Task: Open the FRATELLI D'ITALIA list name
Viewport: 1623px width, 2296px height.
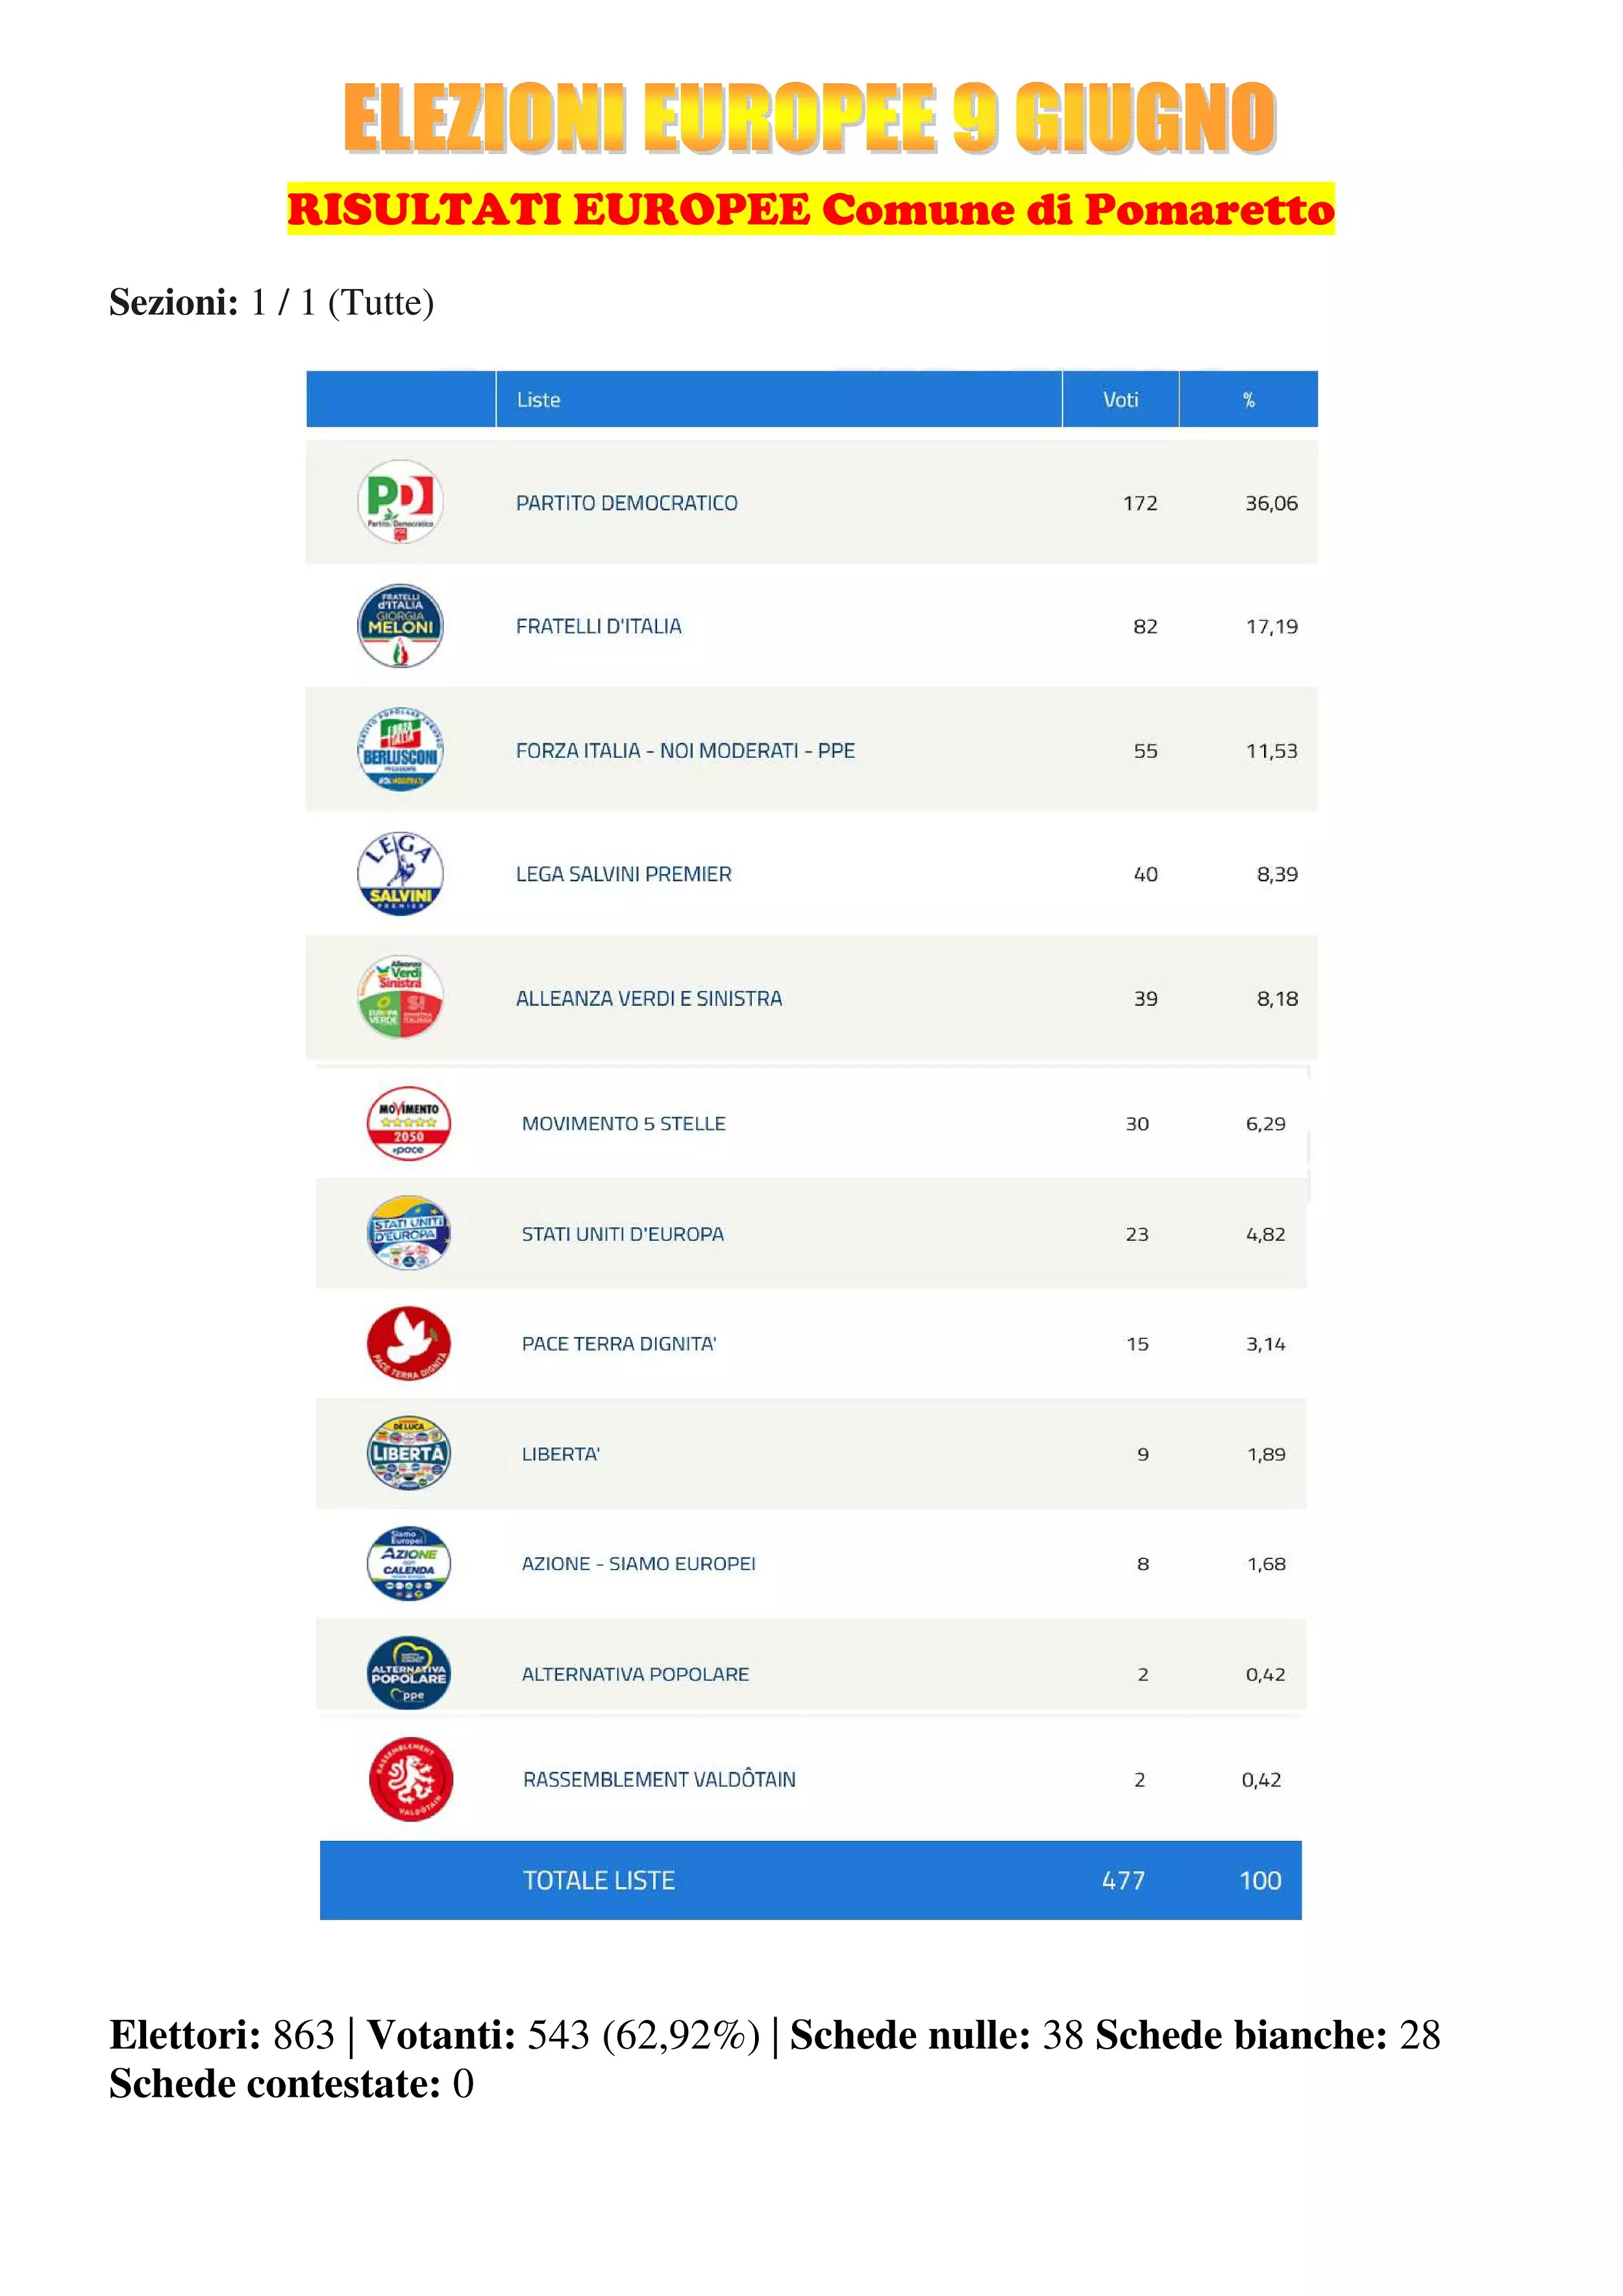Action: pos(598,626)
